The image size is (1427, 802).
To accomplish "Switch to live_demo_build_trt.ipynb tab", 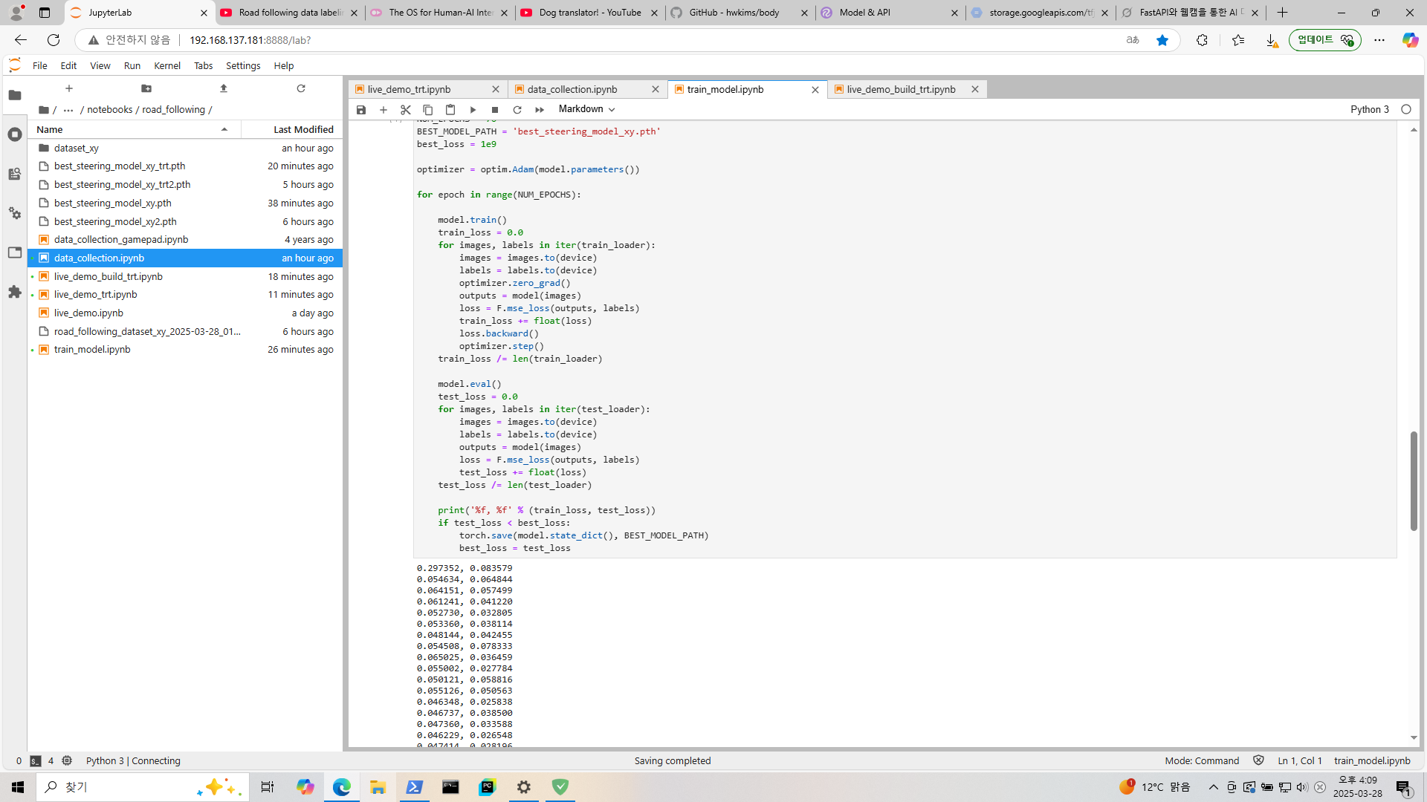I will pos(901,89).
